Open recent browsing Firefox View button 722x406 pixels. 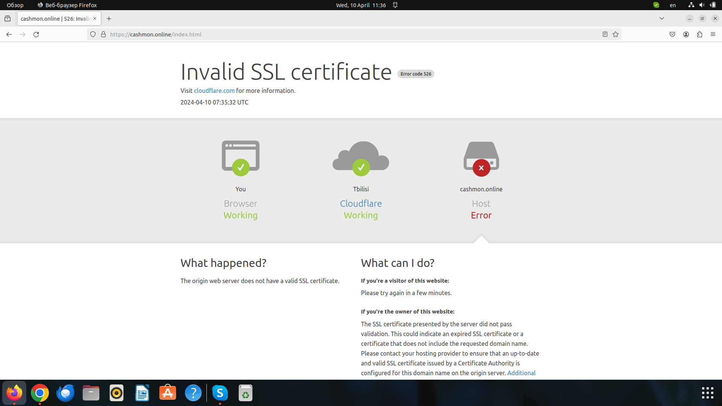pos(8,18)
